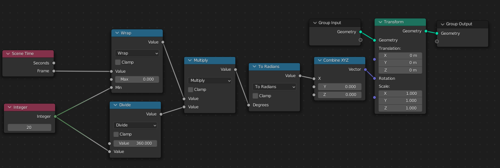The height and width of the screenshot is (168, 500).
Task: Click the Wrap node Max field
Action: (137, 79)
